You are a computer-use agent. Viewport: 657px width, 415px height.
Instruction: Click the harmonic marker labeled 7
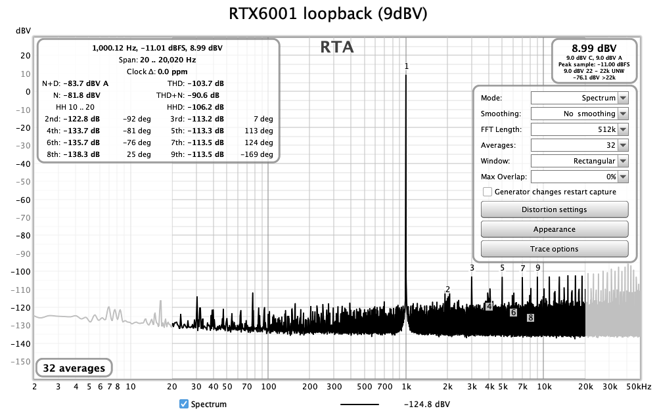coord(523,269)
